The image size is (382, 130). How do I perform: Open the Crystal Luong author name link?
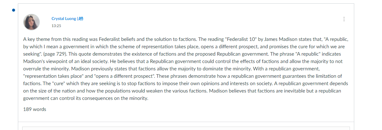64,19
